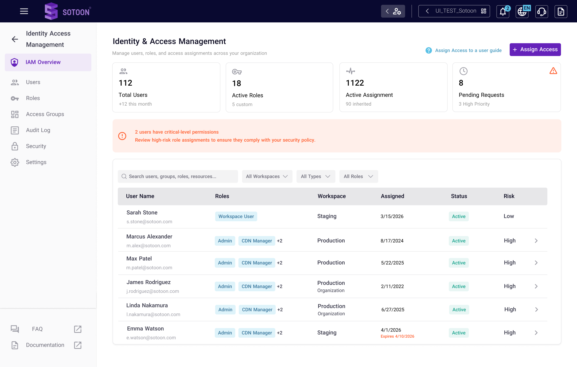
Task: Click the FAQ chat icon
Action: click(x=15, y=329)
